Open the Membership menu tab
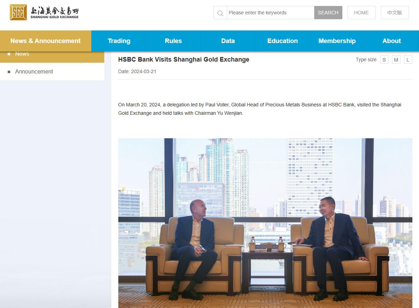The width and height of the screenshot is (419, 308). coord(337,41)
